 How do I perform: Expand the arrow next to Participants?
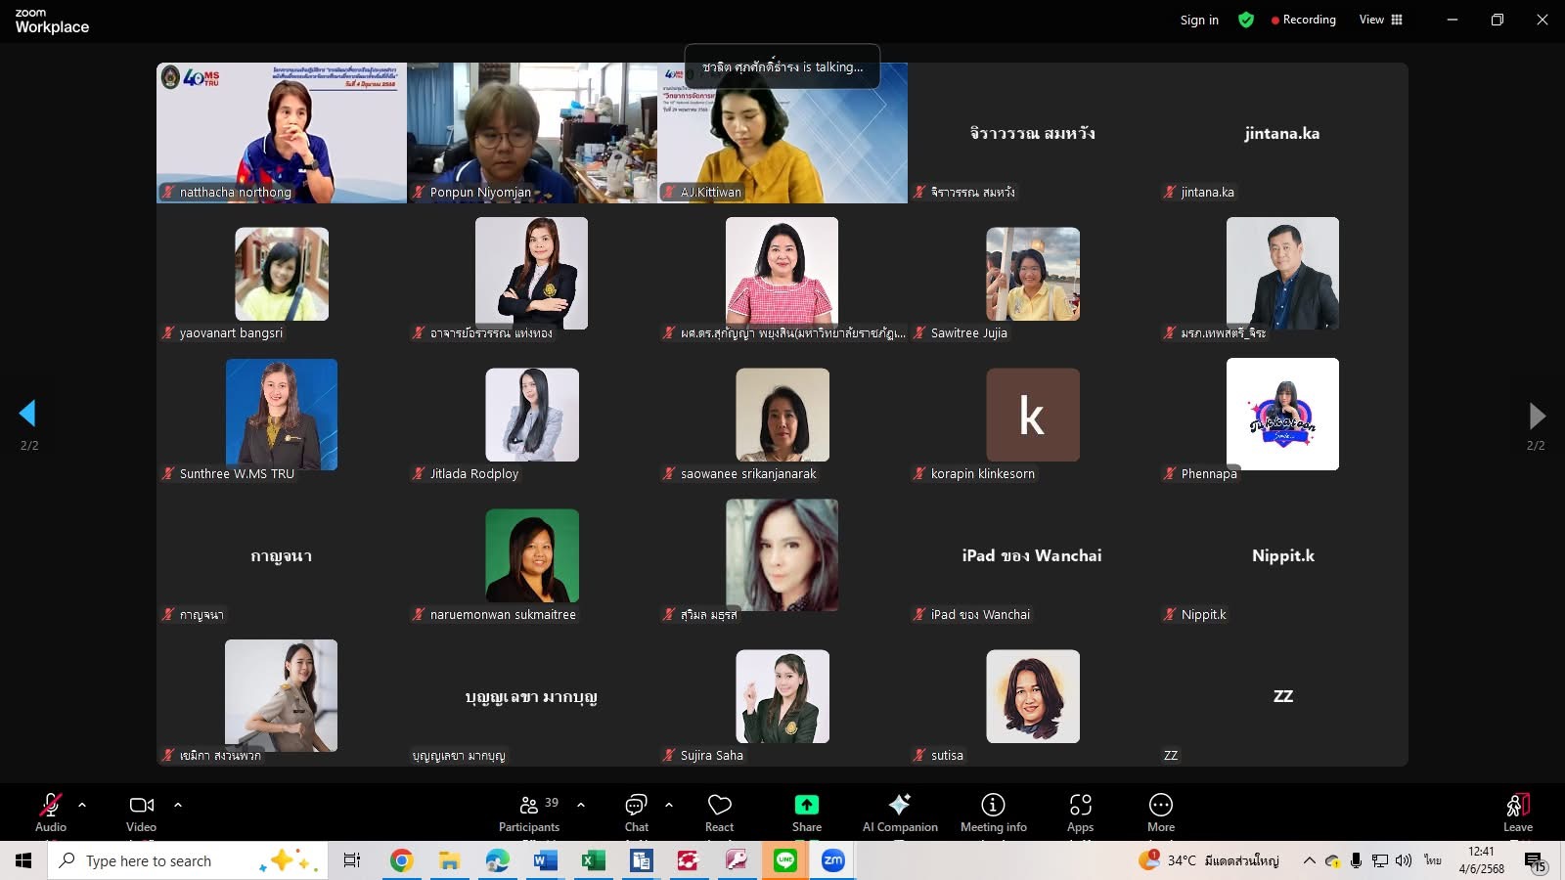pyautogui.click(x=581, y=805)
